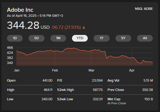Select the 1D time range tab
The width and height of the screenshot is (160, 112).
click(x=15, y=38)
